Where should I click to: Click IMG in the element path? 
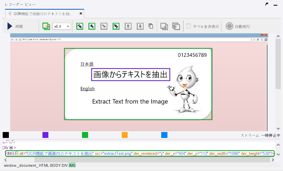coord(72,165)
